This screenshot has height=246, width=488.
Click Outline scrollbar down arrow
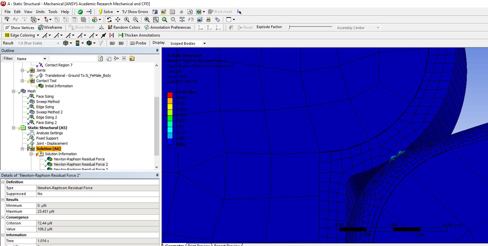(x=157, y=167)
